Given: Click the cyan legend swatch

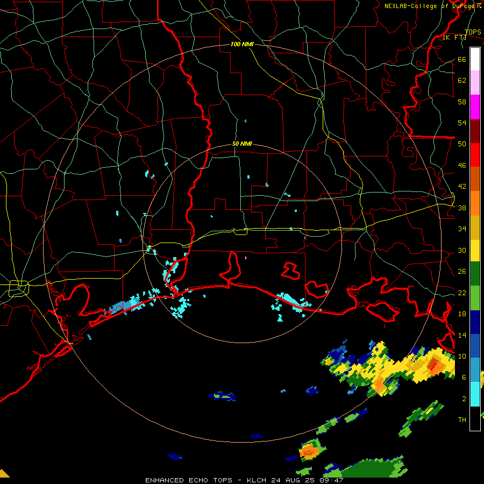Looking at the screenshot, I should pos(475,394).
